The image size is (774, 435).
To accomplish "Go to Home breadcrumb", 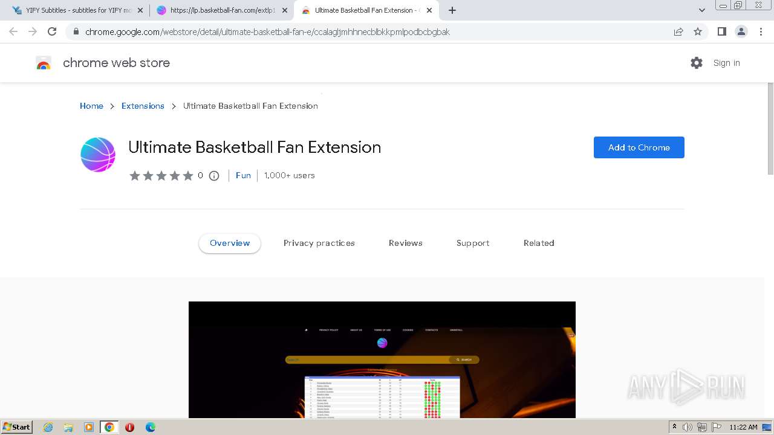I will (91, 106).
